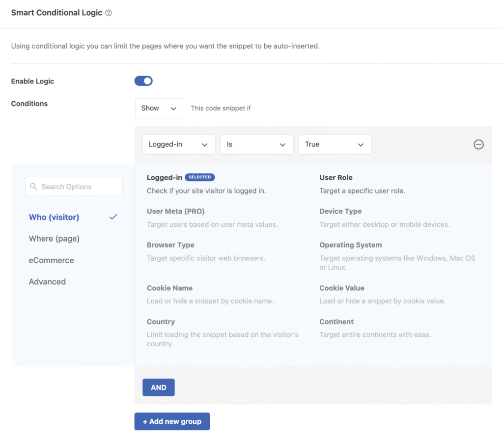
Task: Select the Advanced conditions tab
Action: (x=47, y=281)
